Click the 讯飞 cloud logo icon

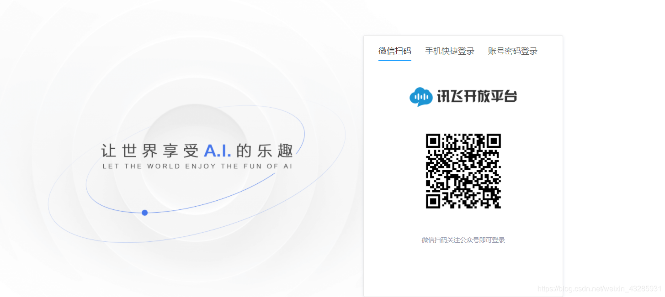click(421, 97)
